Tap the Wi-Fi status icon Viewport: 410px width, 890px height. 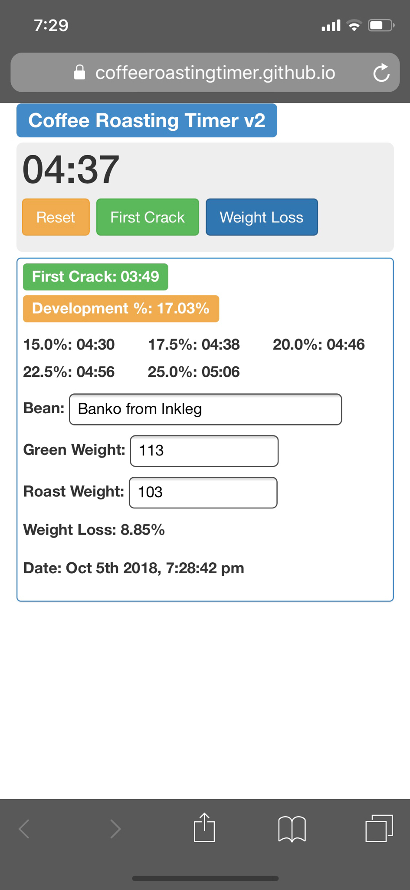354,26
